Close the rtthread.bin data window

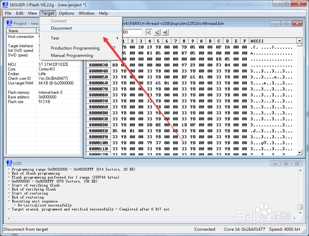(297, 24)
